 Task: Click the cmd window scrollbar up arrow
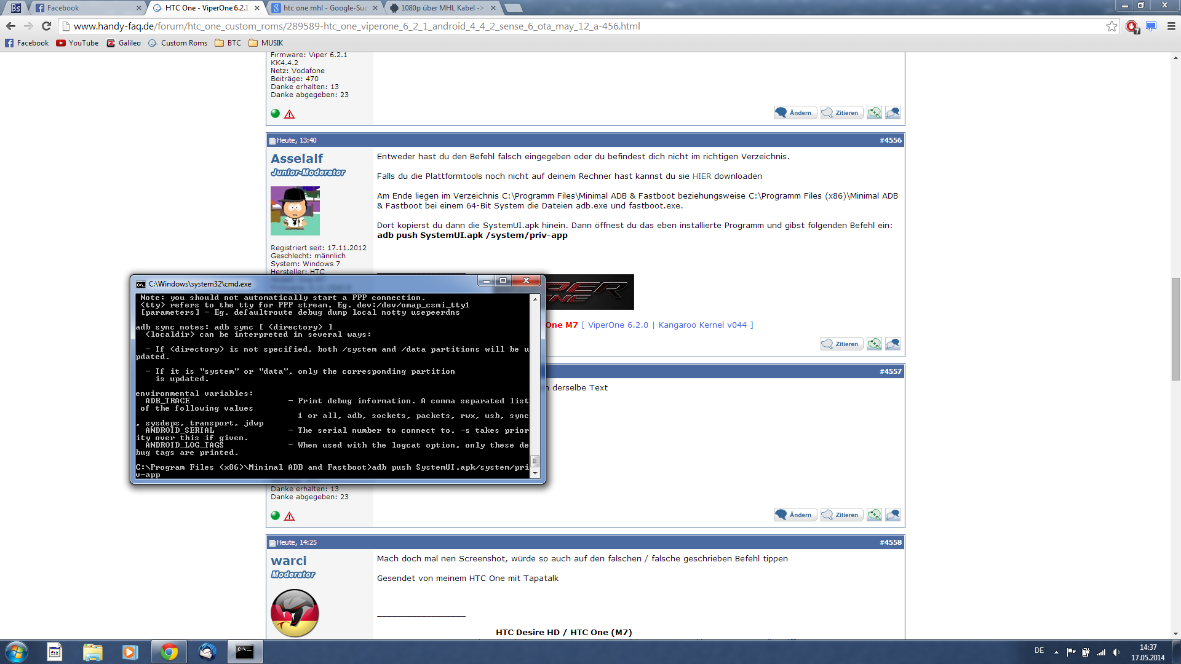535,298
